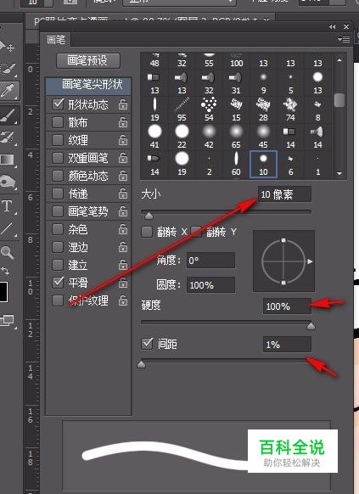359x494 pixels.
Task: Toggle lock icon for 传递
Action: coord(123,194)
